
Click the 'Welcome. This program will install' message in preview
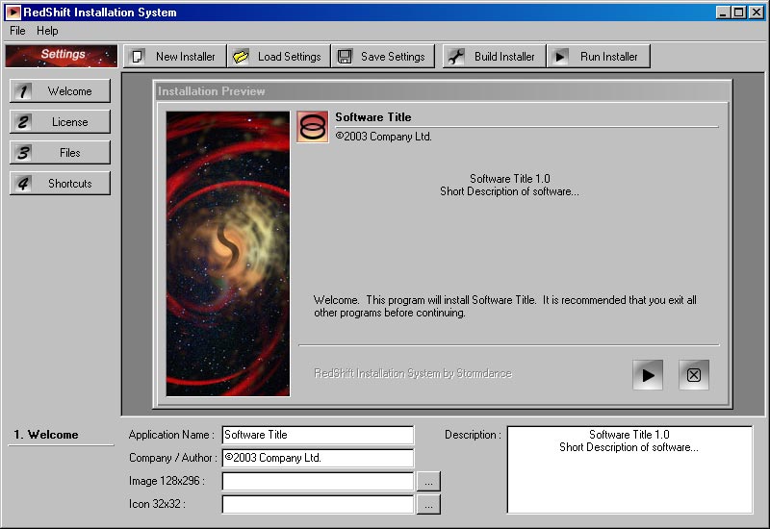click(x=505, y=306)
